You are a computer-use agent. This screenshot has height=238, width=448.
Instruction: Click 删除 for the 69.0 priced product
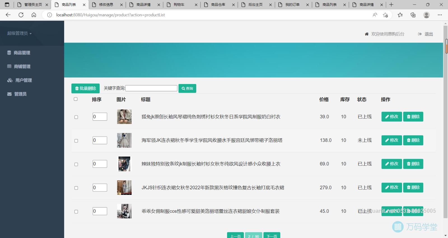click(413, 164)
